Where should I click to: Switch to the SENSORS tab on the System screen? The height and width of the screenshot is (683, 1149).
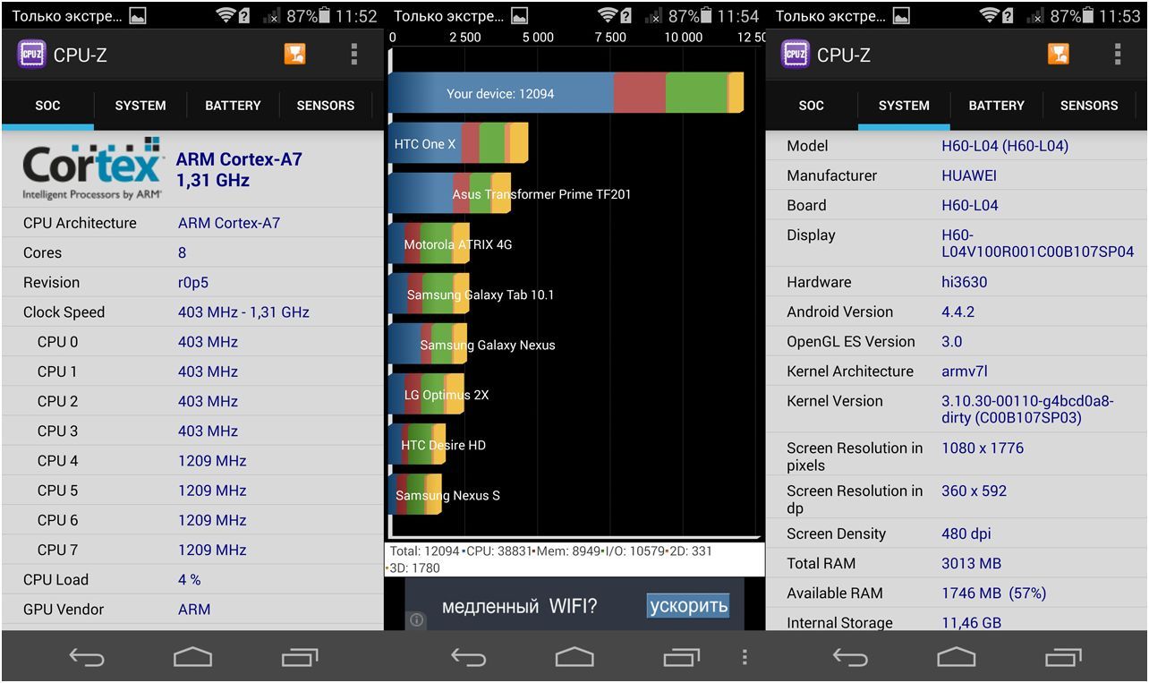1088,106
